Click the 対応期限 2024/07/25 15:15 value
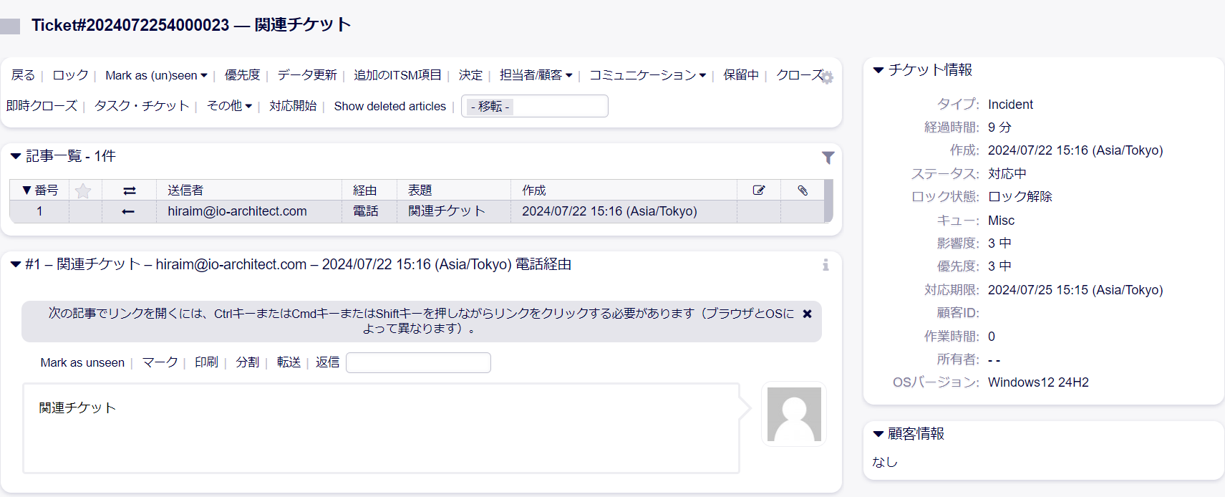 click(1075, 290)
